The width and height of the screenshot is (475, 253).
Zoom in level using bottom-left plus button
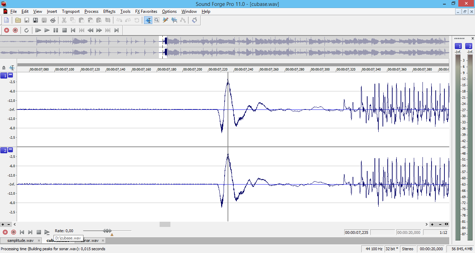click(3, 225)
